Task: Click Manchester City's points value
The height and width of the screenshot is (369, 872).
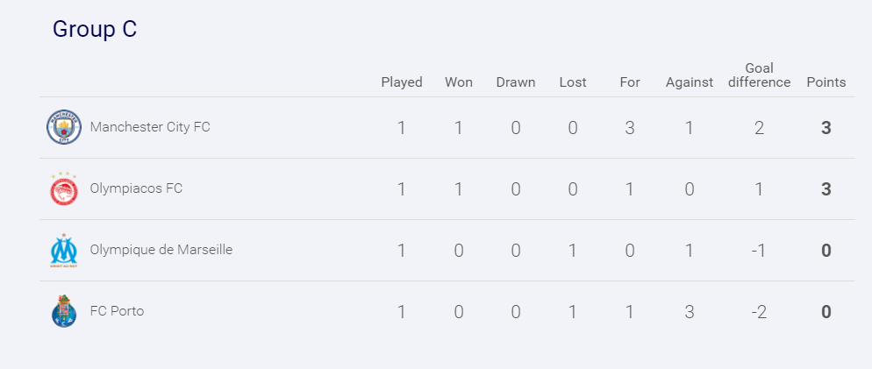Action: [826, 128]
